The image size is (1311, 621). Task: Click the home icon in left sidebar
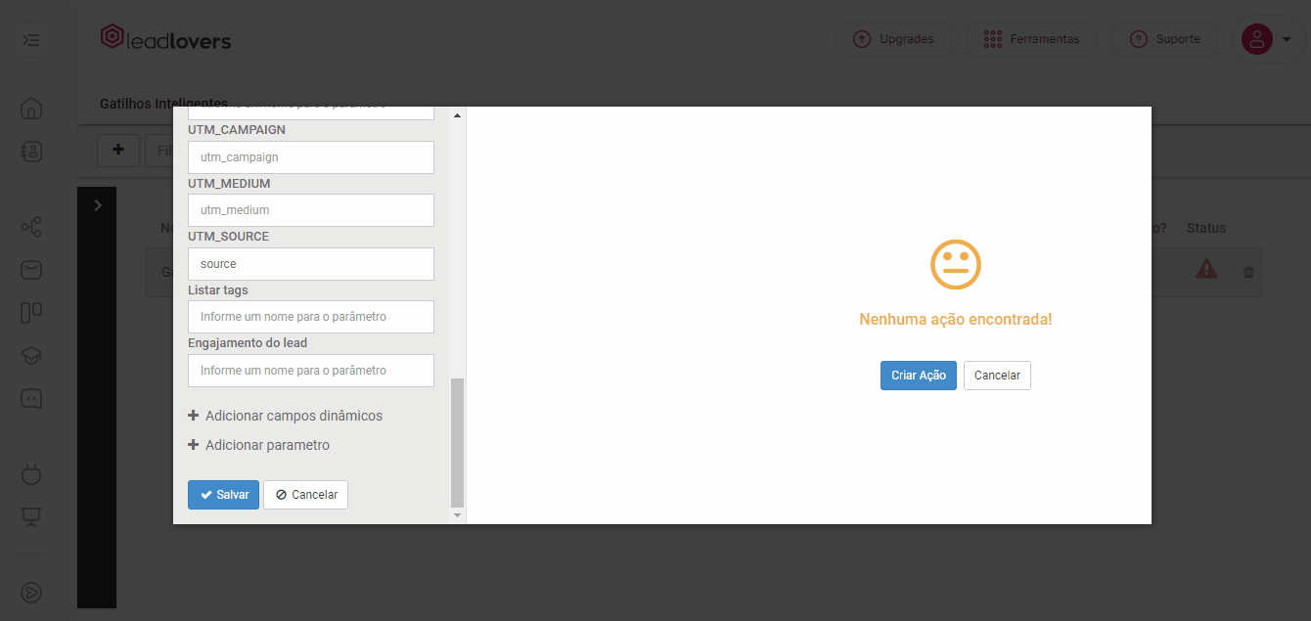click(x=31, y=109)
